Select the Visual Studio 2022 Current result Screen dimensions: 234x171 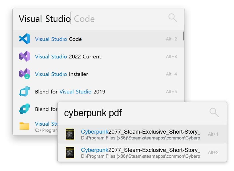coord(68,56)
